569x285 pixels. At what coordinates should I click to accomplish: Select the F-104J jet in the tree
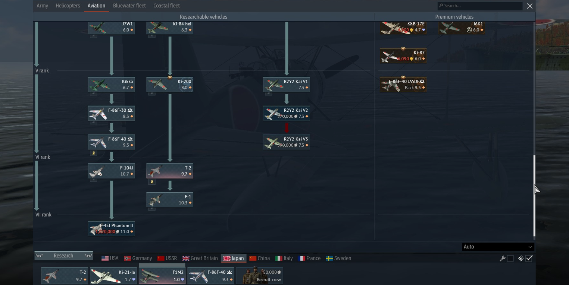point(111,171)
